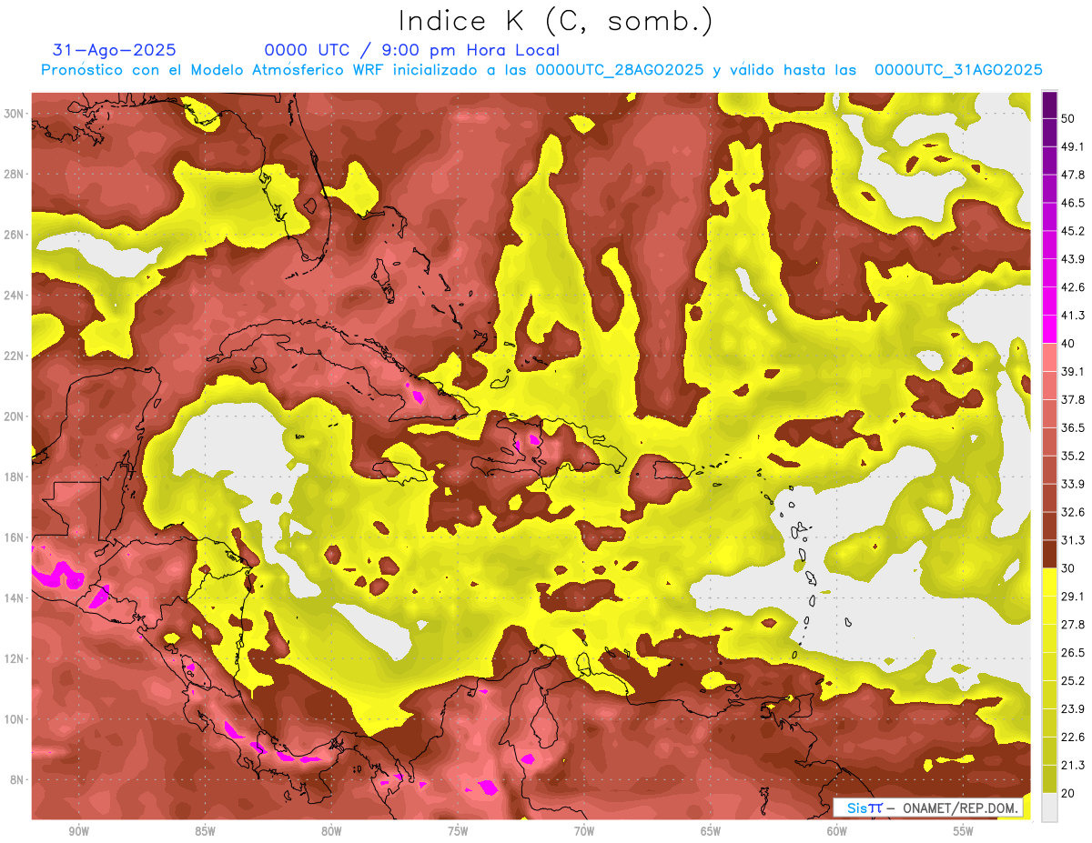Select the gray legend band below 20
Viewport: 1092px width, 843px height.
click(1050, 806)
